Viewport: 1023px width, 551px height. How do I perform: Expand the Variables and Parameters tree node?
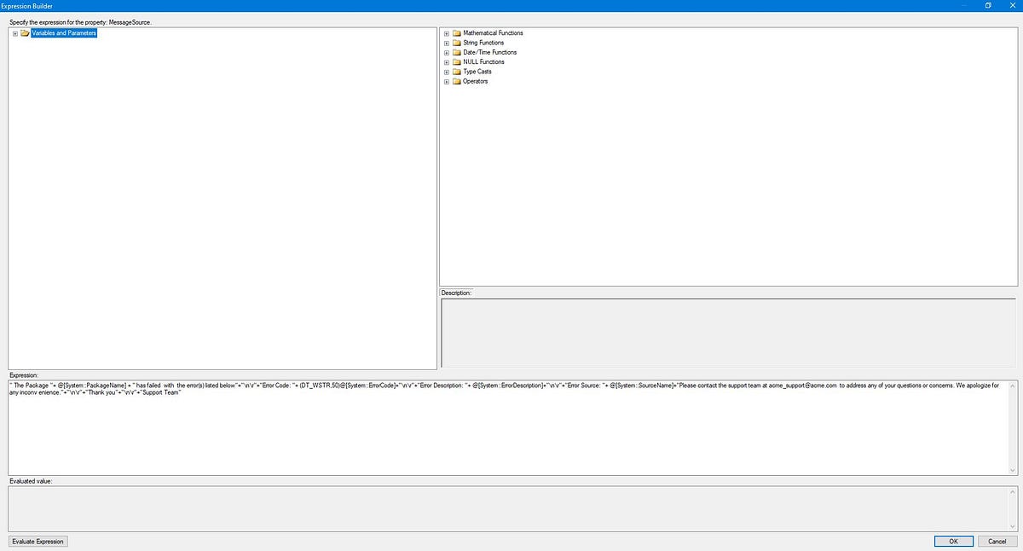click(14, 33)
